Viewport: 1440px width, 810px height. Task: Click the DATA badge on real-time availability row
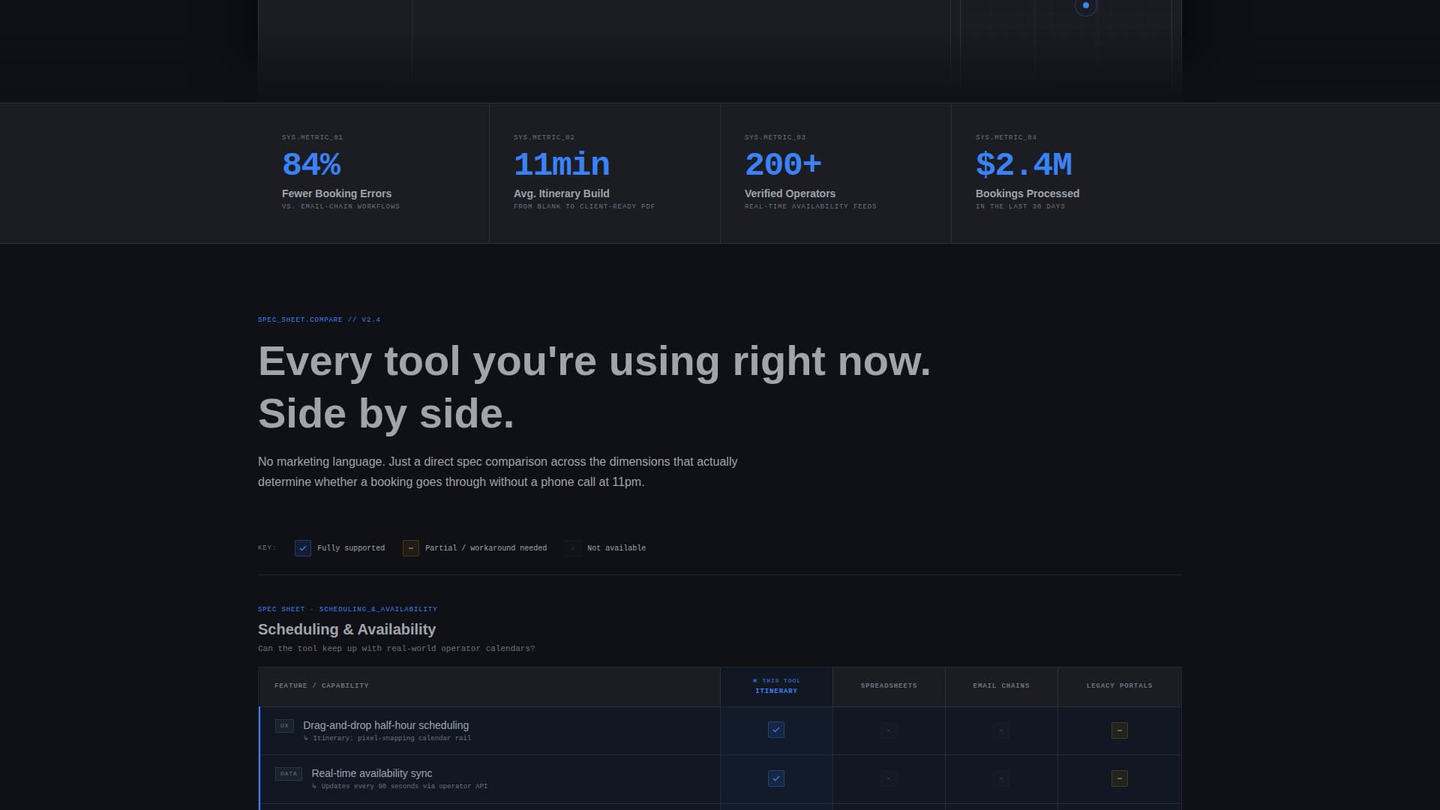289,773
